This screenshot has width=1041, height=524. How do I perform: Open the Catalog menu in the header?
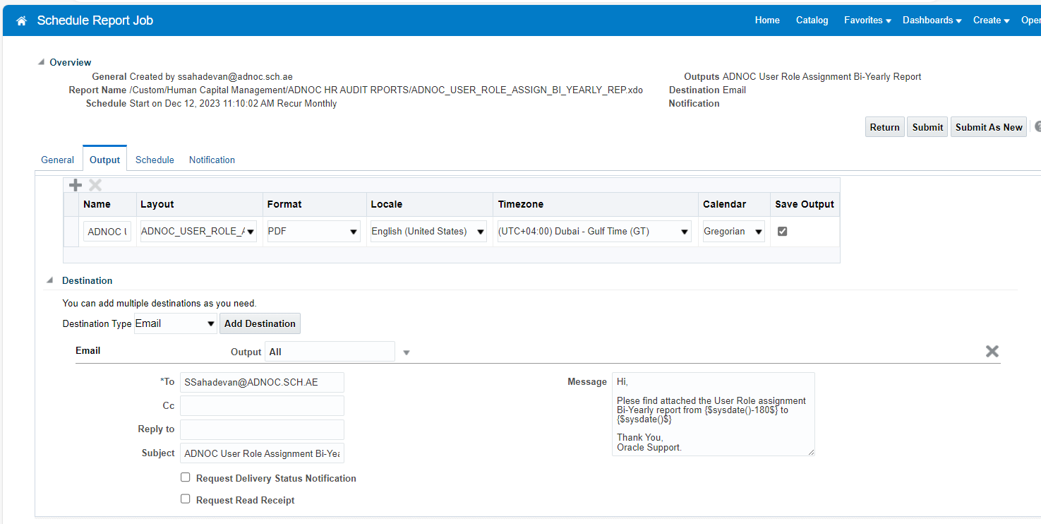click(x=811, y=20)
